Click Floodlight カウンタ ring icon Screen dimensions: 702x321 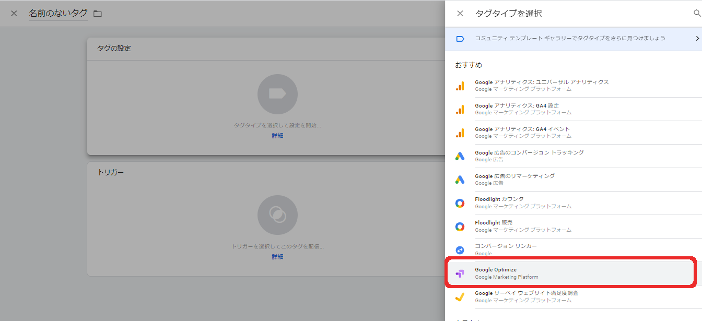[460, 203]
